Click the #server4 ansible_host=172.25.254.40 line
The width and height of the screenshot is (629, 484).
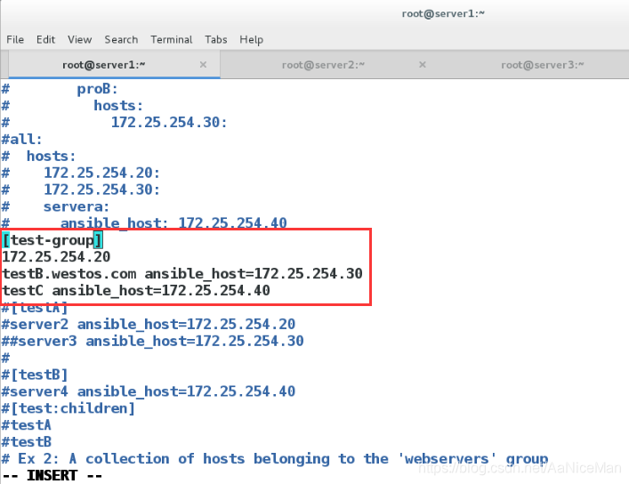pos(149,391)
